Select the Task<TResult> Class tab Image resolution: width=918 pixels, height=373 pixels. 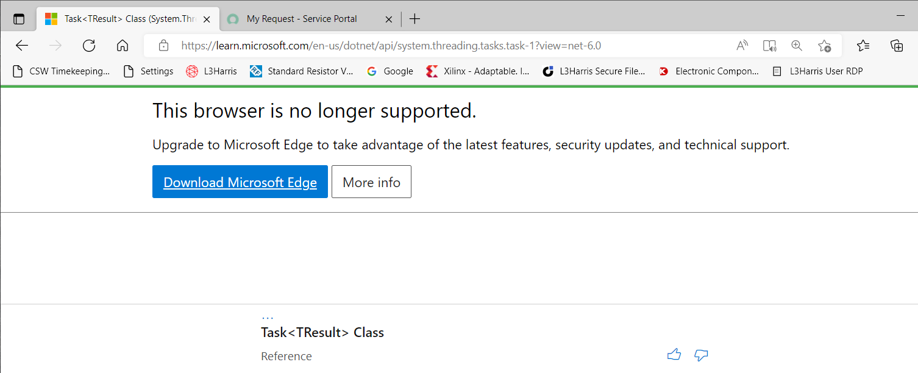tap(122, 19)
